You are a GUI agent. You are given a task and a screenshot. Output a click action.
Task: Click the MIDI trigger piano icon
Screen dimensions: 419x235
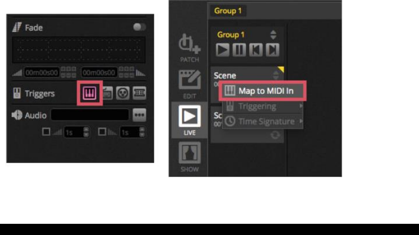coord(89,93)
